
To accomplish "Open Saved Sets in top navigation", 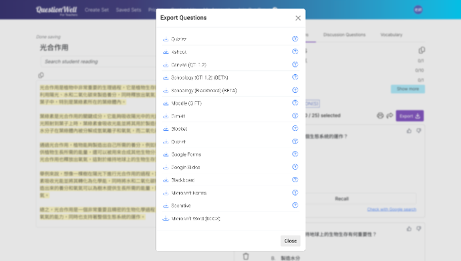I will coord(128,10).
